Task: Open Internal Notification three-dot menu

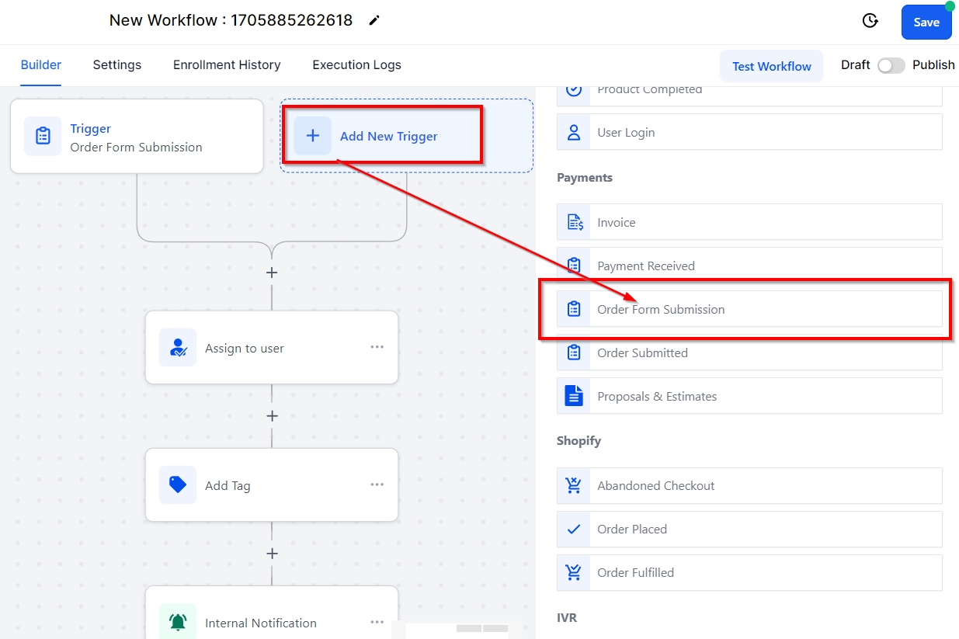Action: 377,622
